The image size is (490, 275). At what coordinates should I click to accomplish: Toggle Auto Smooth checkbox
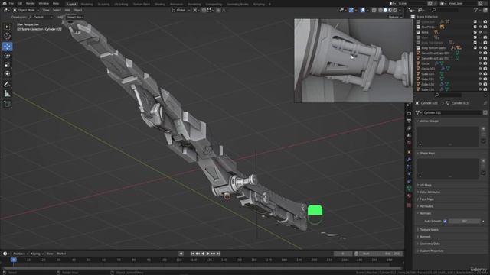pyautogui.click(x=445, y=221)
